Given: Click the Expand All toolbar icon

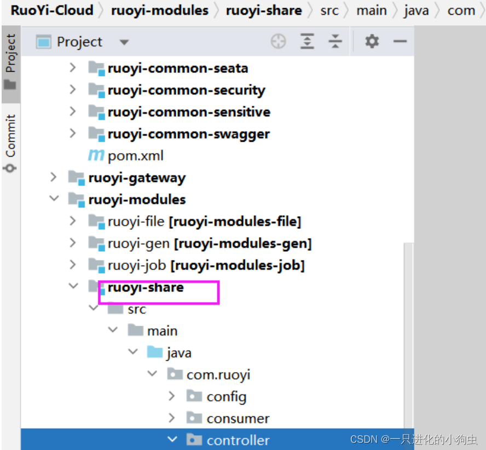Looking at the screenshot, I should (308, 42).
